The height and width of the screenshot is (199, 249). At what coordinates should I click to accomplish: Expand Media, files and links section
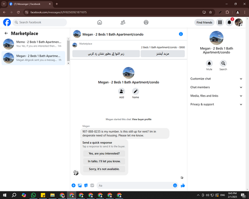[216, 96]
